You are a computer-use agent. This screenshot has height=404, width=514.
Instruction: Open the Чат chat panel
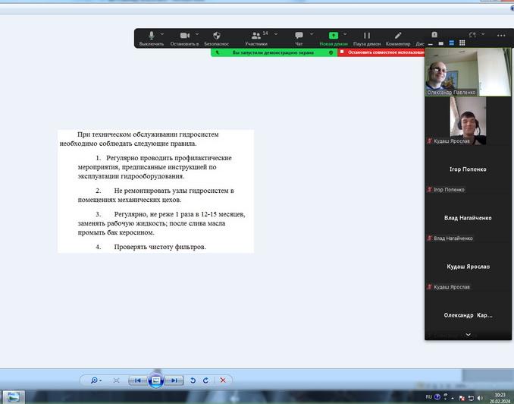click(x=299, y=36)
